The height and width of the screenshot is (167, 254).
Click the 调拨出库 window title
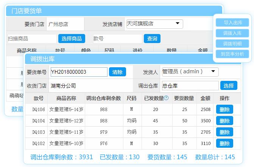pyautogui.click(x=42, y=59)
